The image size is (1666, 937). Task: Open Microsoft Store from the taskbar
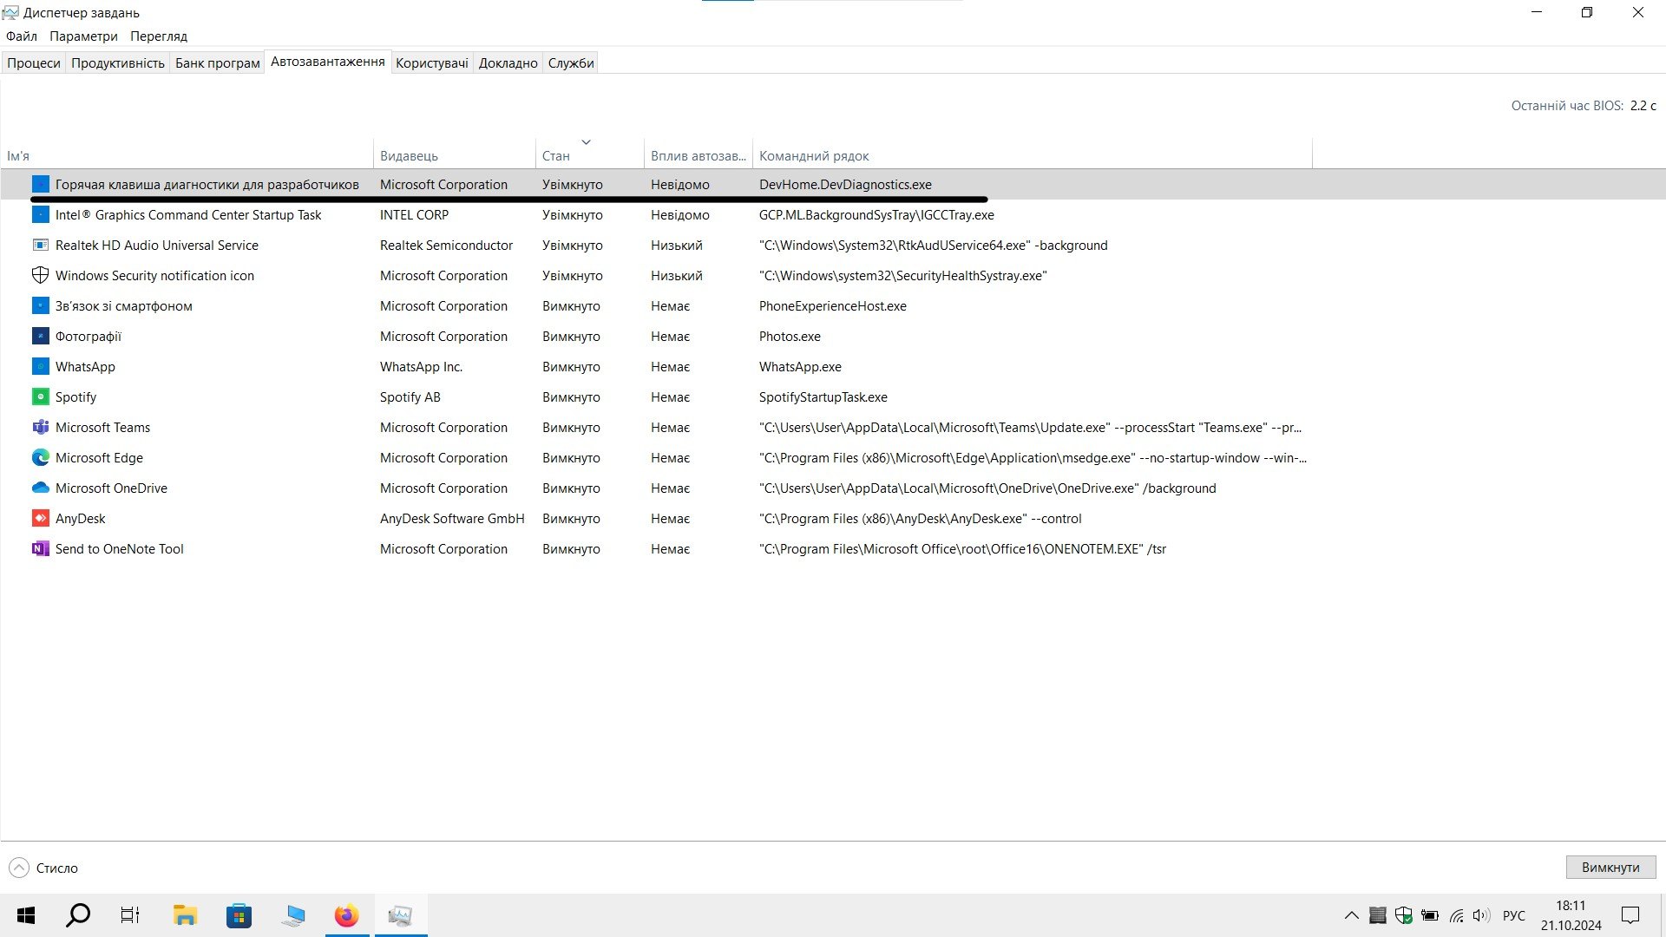(x=239, y=915)
